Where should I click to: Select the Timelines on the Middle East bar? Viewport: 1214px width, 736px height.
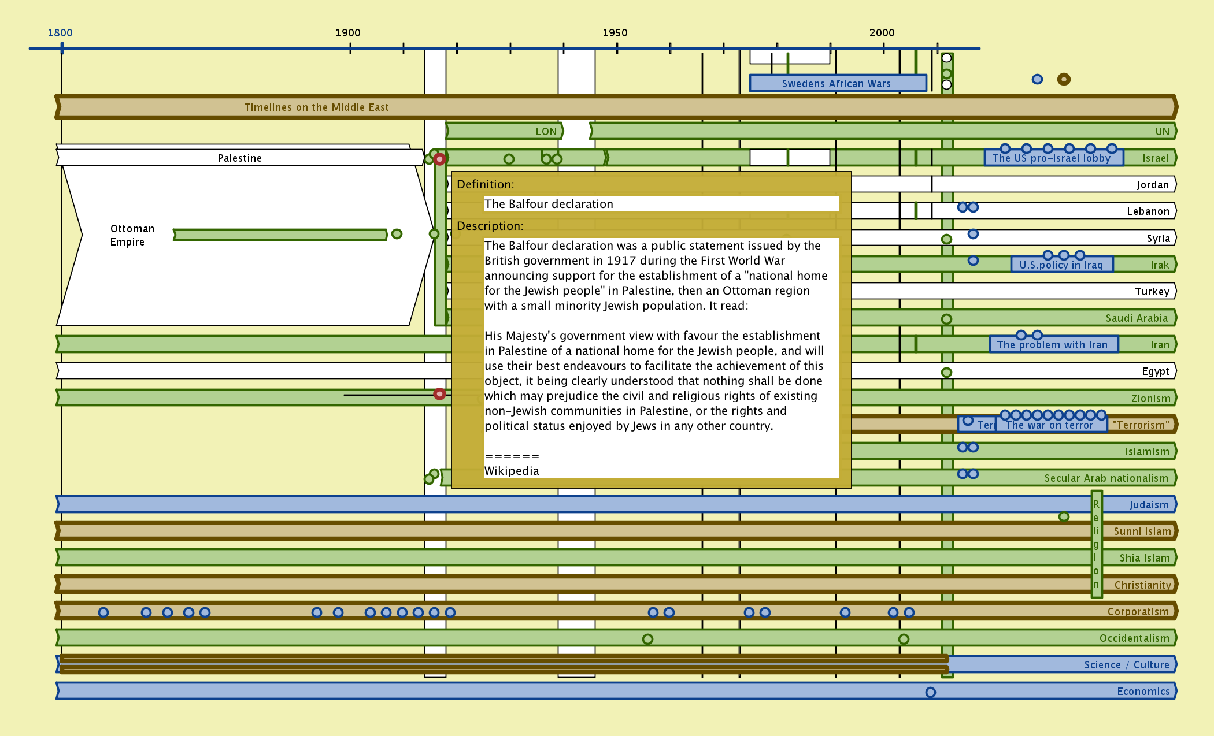316,107
